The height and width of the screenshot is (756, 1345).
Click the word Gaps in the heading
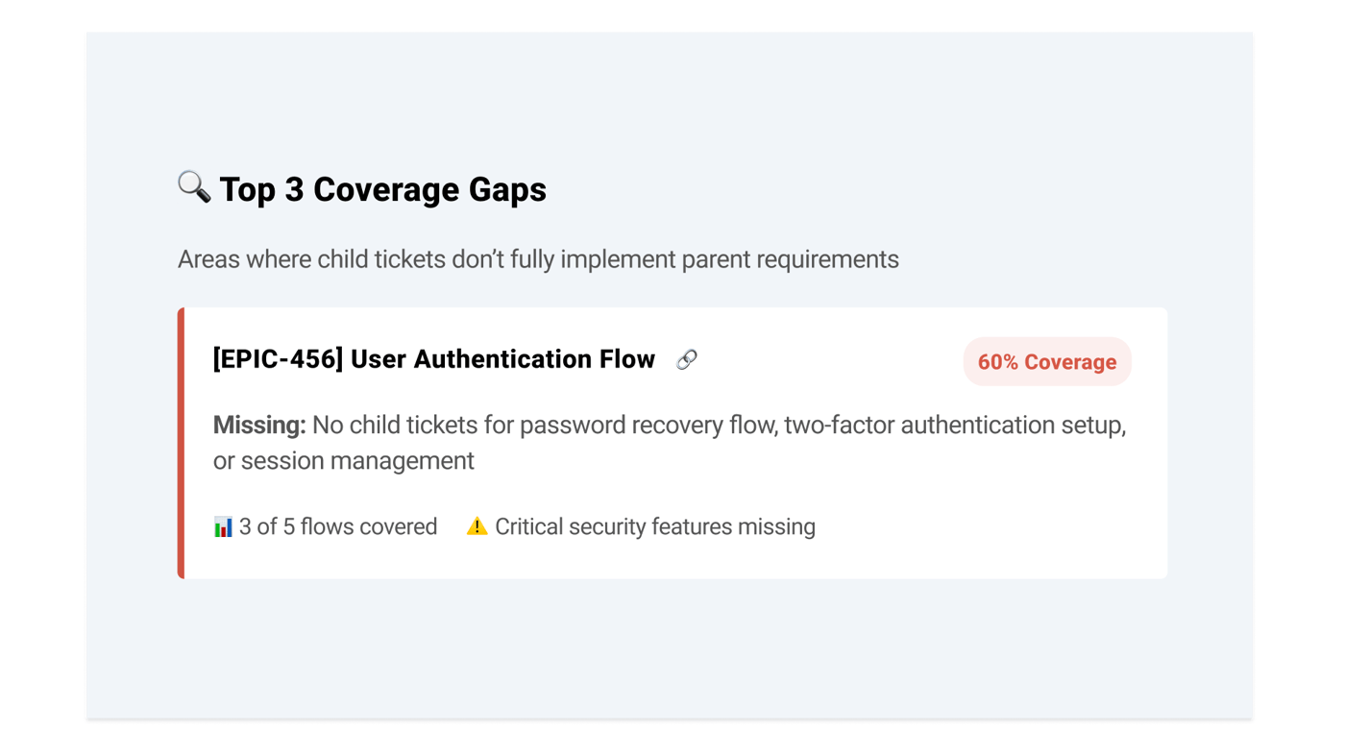[x=507, y=189]
